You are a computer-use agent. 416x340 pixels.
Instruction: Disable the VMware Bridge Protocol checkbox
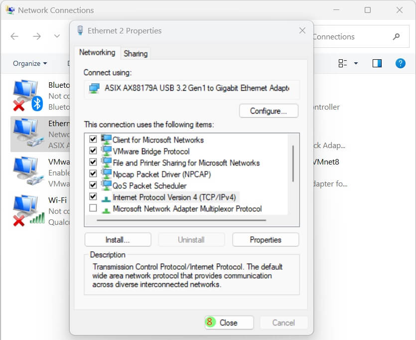pyautogui.click(x=93, y=151)
